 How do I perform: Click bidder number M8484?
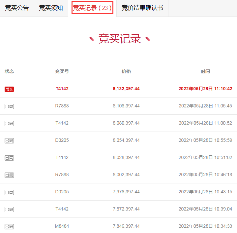coord(62,226)
